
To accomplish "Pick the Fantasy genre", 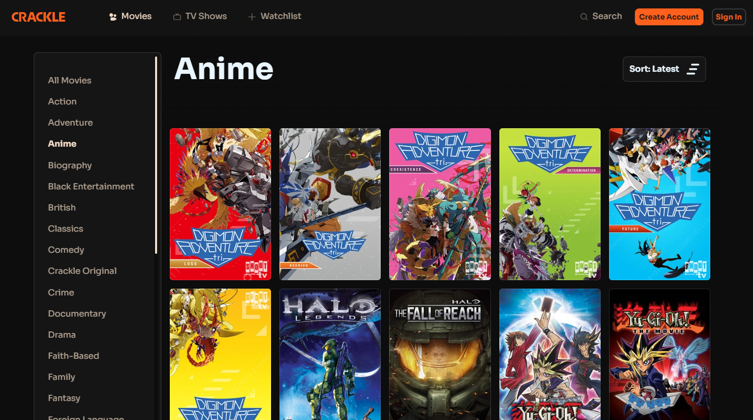I will click(x=64, y=398).
